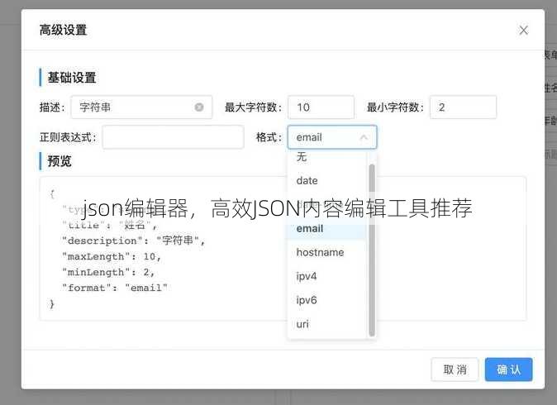Click the 预览 section heading
Viewport: 557px width, 405px height.
[x=60, y=161]
